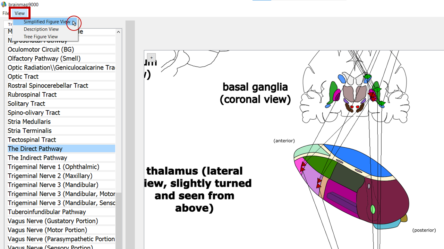The width and height of the screenshot is (444, 249).
Task: Open the File menu
Action: click(x=6, y=13)
